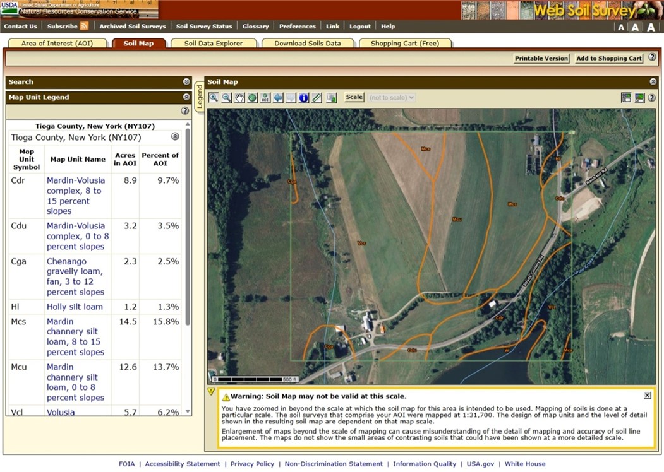Activate the Pan hand tool

pos(239,98)
